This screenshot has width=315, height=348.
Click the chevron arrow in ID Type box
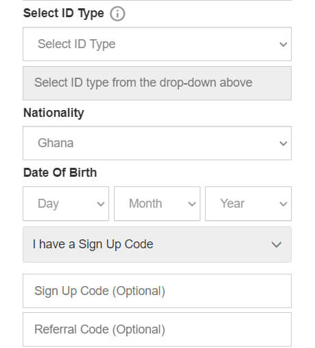[x=283, y=44]
